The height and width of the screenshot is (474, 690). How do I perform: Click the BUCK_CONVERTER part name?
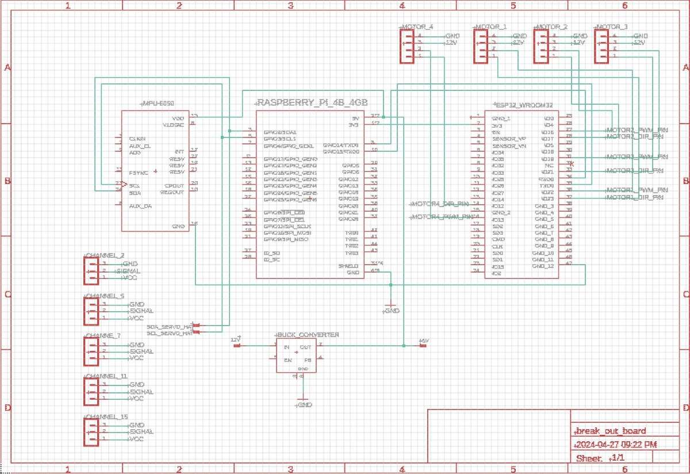[x=308, y=334]
